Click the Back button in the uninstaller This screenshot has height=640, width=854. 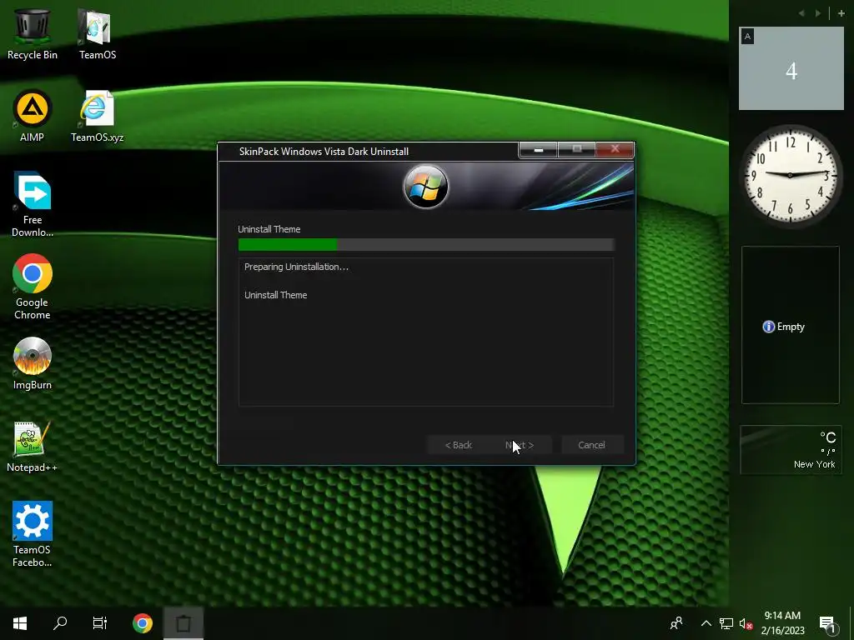click(x=459, y=445)
